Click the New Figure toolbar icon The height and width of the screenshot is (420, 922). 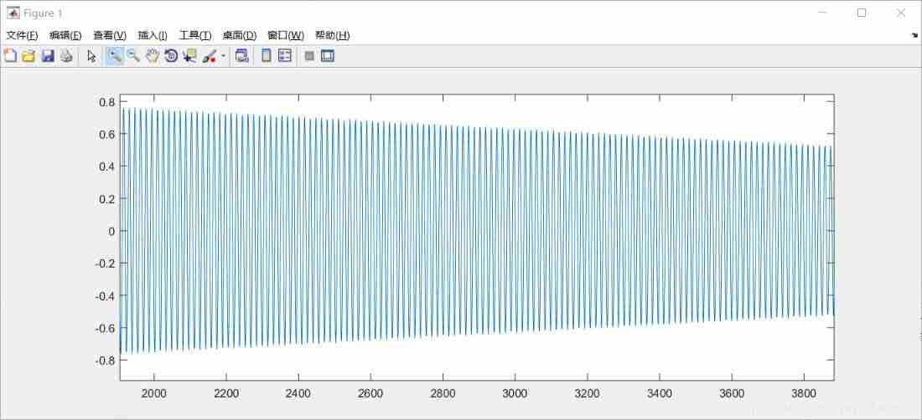pyautogui.click(x=10, y=56)
